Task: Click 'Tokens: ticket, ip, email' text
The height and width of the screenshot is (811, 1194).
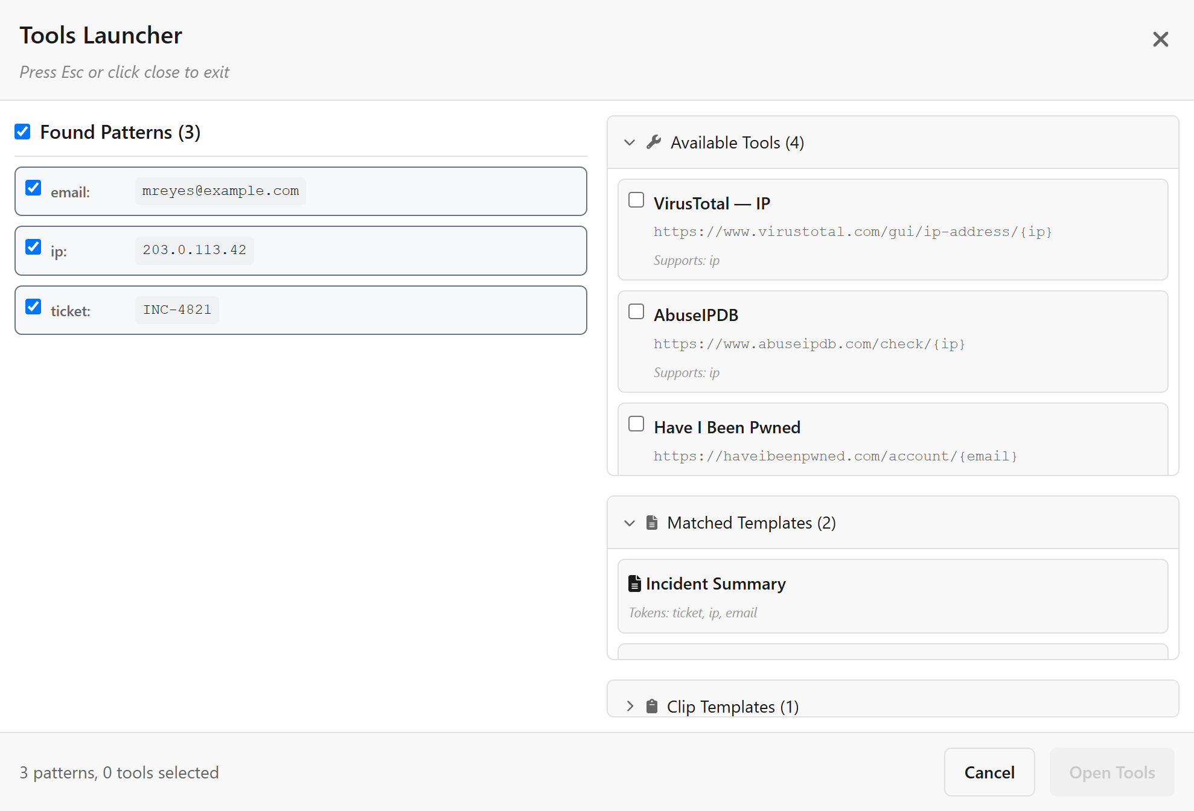Action: 692,612
